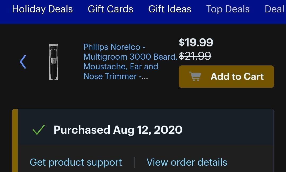Image resolution: width=286 pixels, height=172 pixels.
Task: Open the Holiday Deals menu item
Action: (x=42, y=9)
